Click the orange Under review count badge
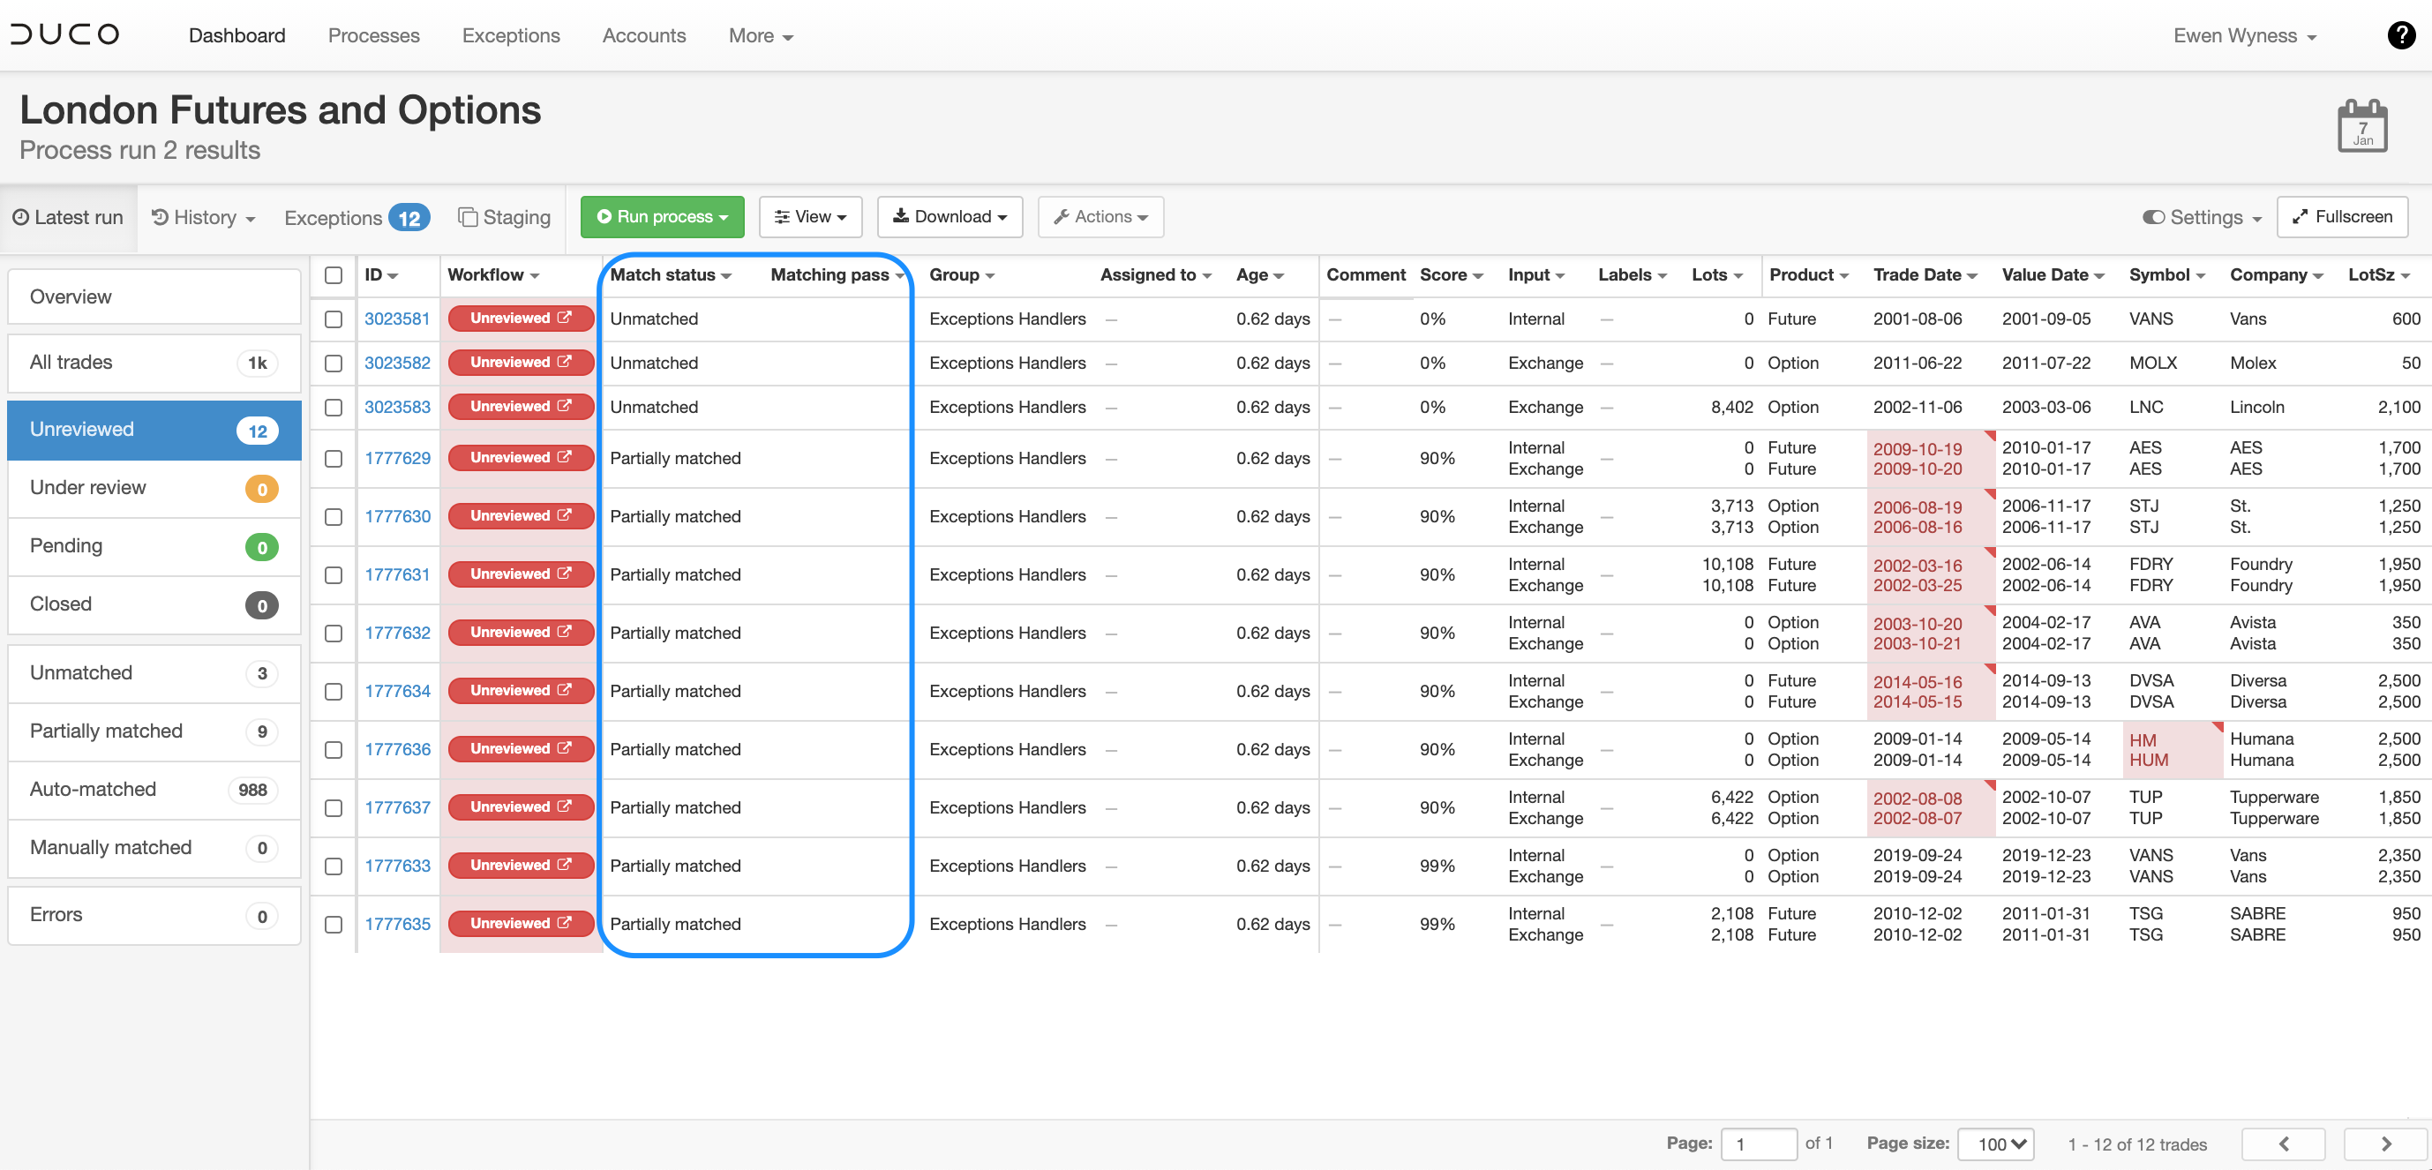 click(262, 489)
